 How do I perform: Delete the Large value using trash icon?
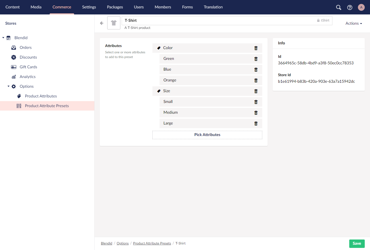coord(256,123)
